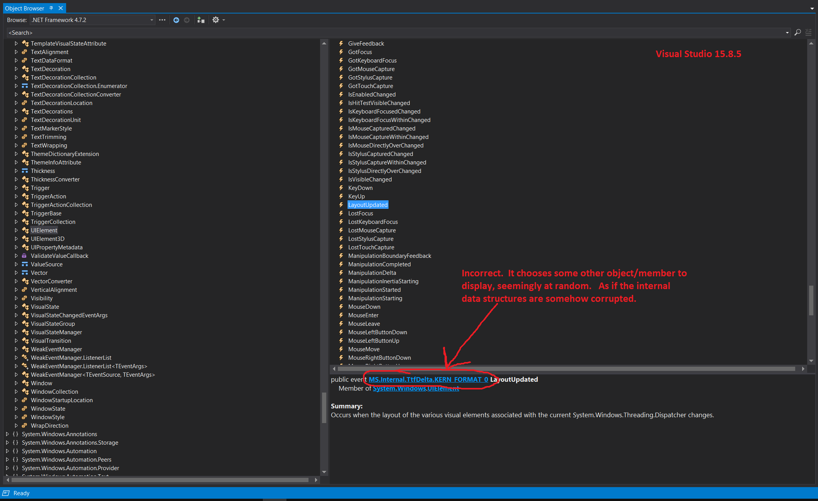Viewport: 818px width, 501px height.
Task: Expand System.Windows.Automation namespace node
Action: click(x=7, y=451)
